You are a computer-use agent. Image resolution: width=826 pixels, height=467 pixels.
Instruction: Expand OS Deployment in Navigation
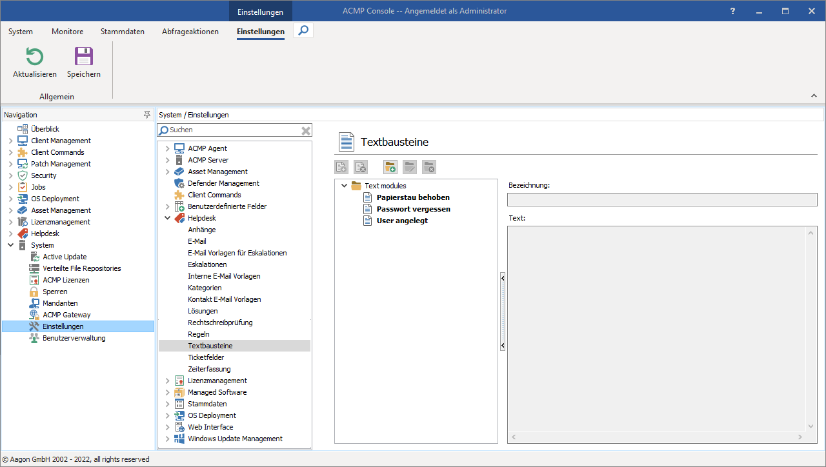[10, 199]
